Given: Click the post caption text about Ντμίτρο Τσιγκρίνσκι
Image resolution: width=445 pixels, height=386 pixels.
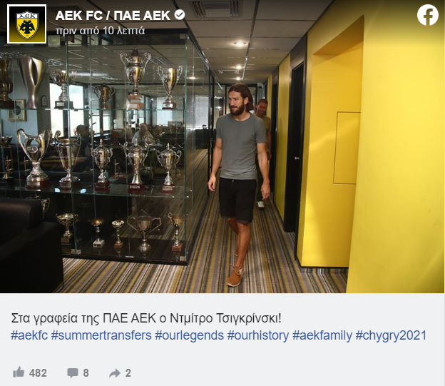Looking at the screenshot, I should click(146, 318).
